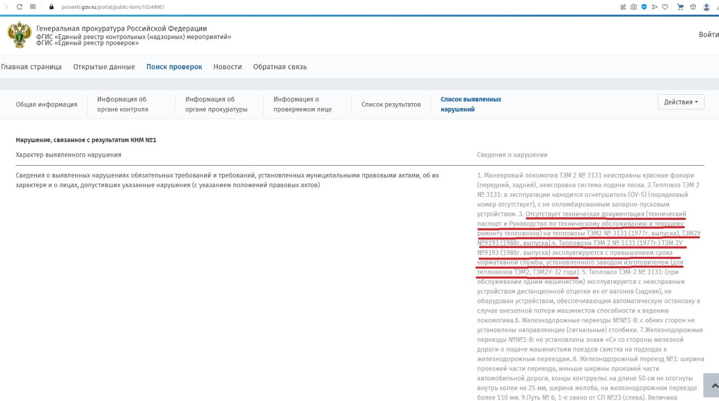The width and height of the screenshot is (719, 401).
Task: Click the text 'ФГИС «Единый реестр проверок»'
Action: pyautogui.click(x=87, y=43)
